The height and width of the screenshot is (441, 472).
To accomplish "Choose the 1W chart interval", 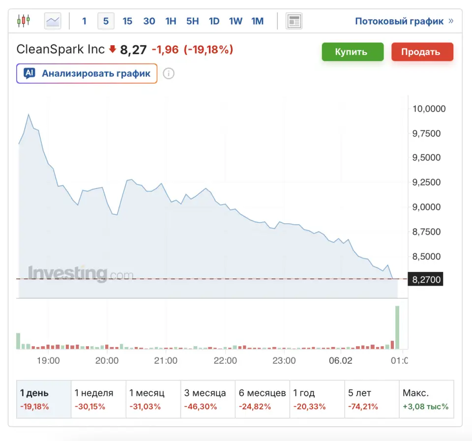I will pyautogui.click(x=236, y=21).
